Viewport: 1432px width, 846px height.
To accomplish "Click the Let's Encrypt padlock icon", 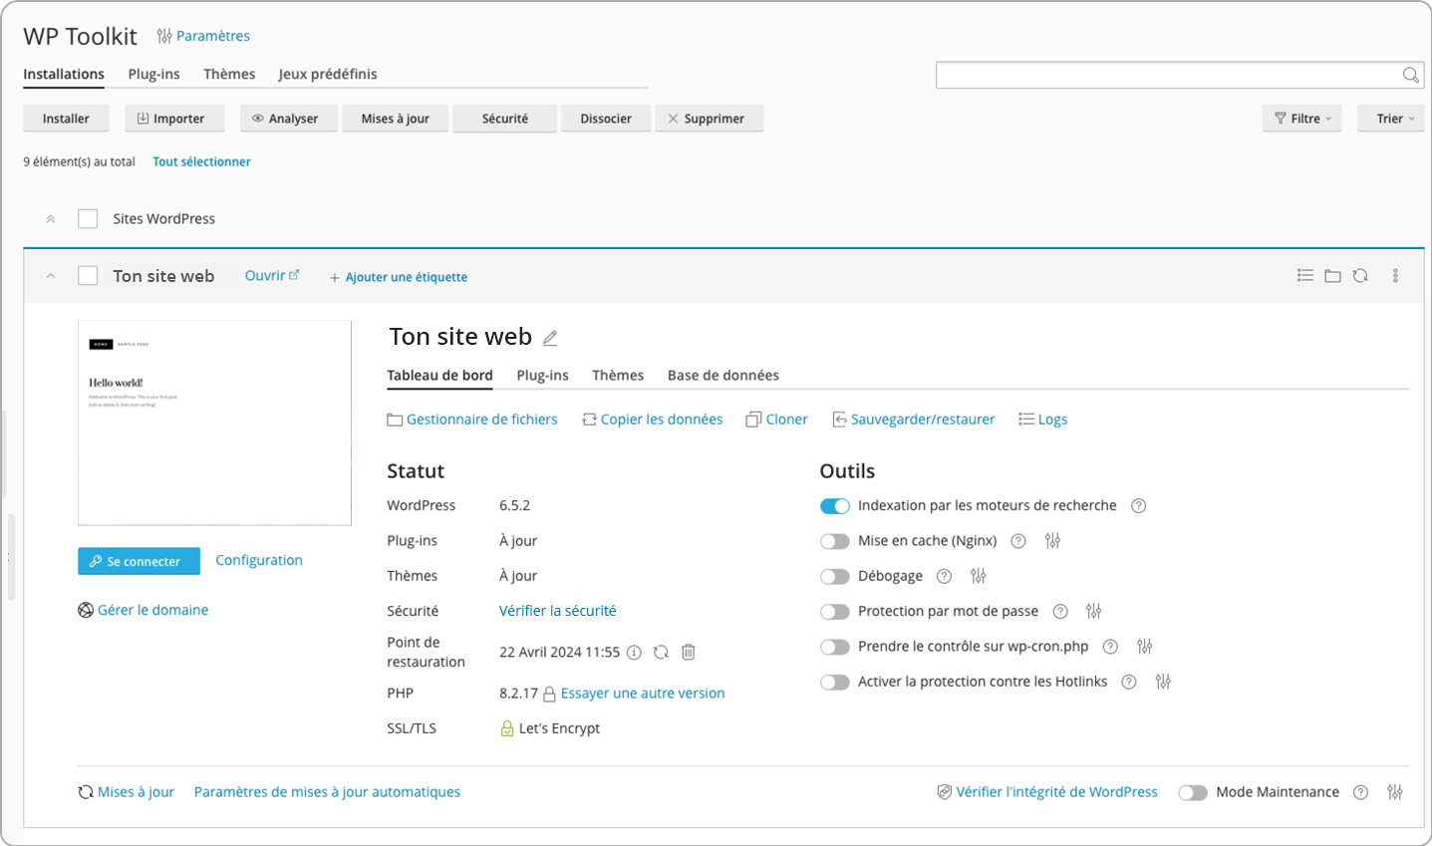I will pyautogui.click(x=507, y=728).
